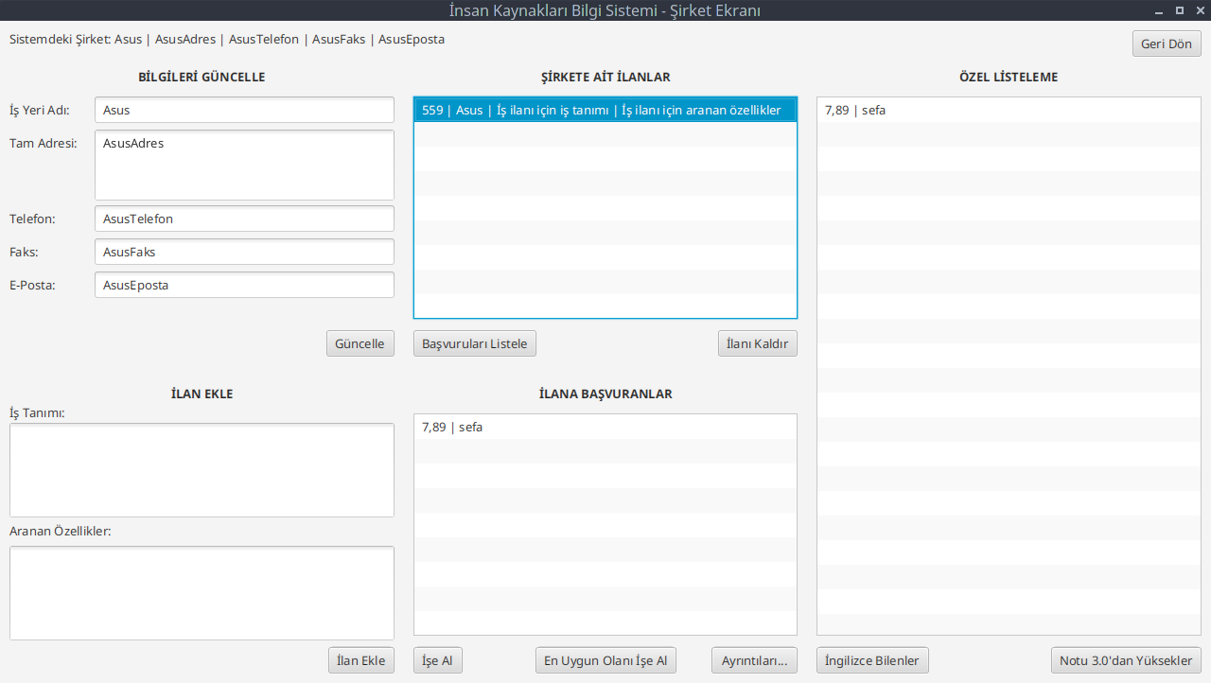
Task: Maximize the Şirket Ekranı window
Action: [x=1179, y=10]
